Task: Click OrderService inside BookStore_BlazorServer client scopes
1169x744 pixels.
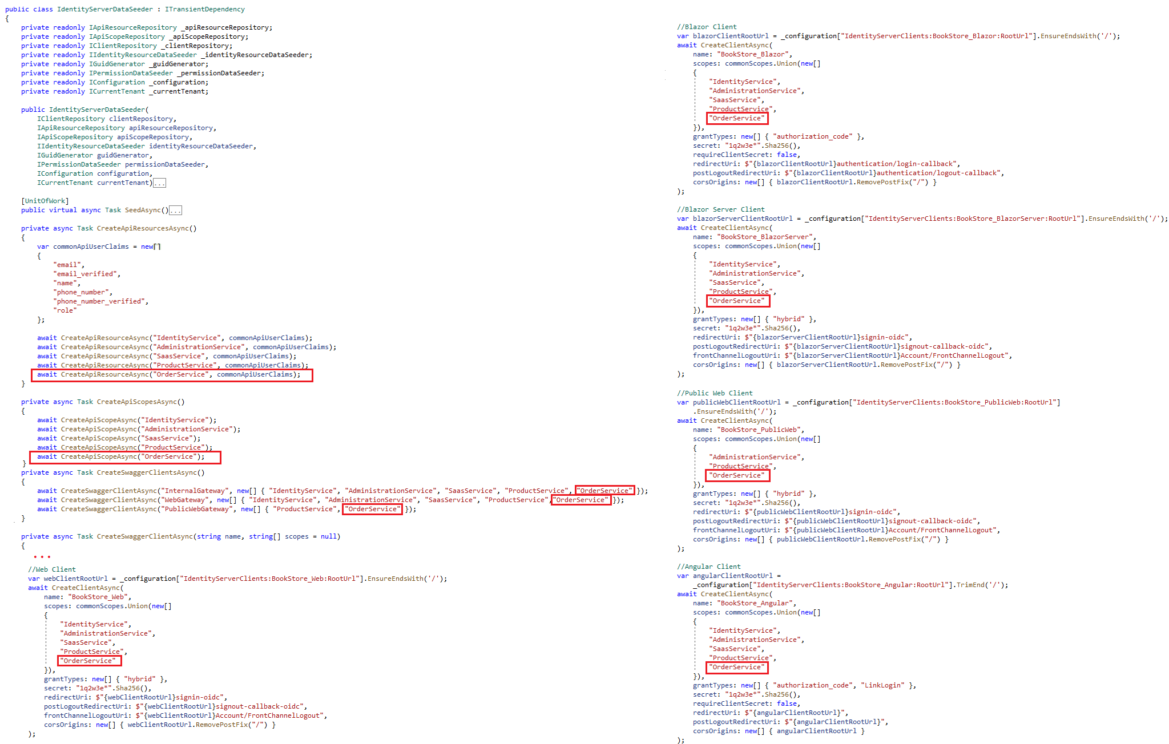Action: (737, 301)
